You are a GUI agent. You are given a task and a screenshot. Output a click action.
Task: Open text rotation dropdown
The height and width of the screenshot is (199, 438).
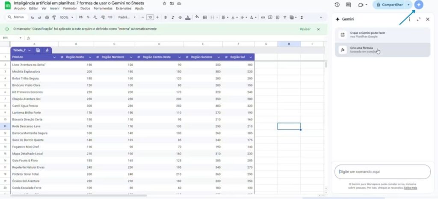(253, 17)
